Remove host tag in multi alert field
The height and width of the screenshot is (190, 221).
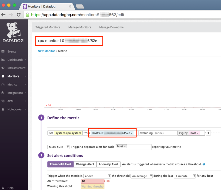(125, 147)
